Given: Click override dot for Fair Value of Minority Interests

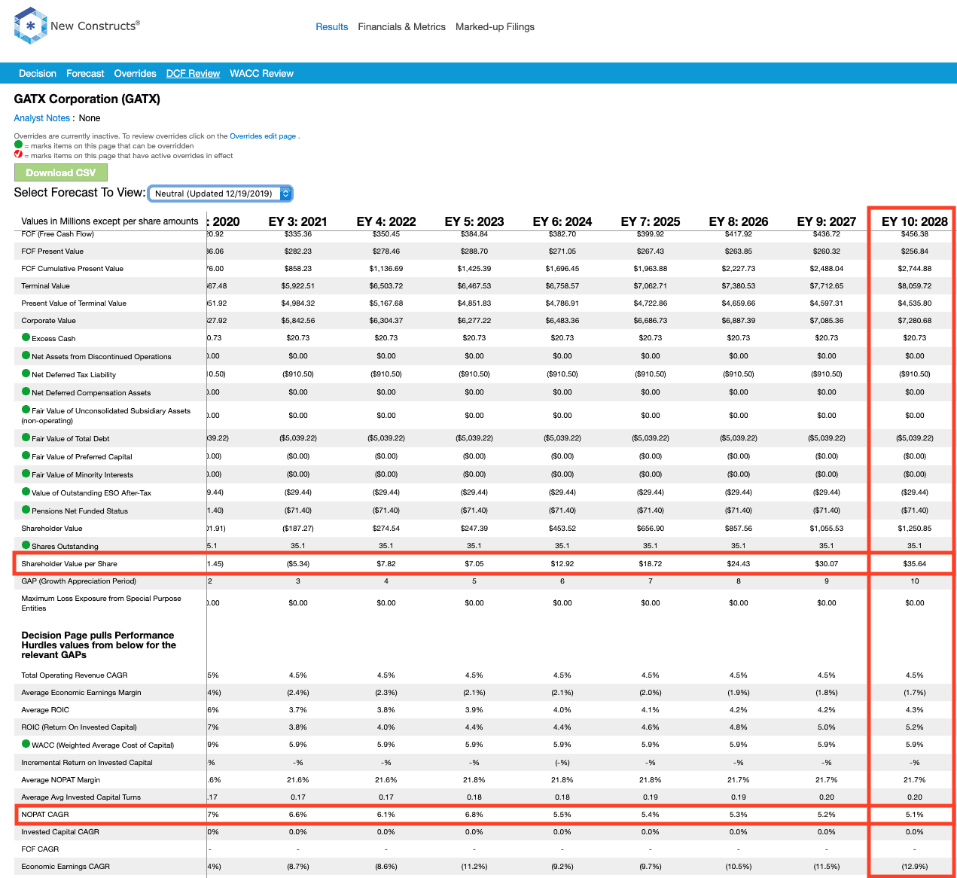Looking at the screenshot, I should pyautogui.click(x=26, y=474).
